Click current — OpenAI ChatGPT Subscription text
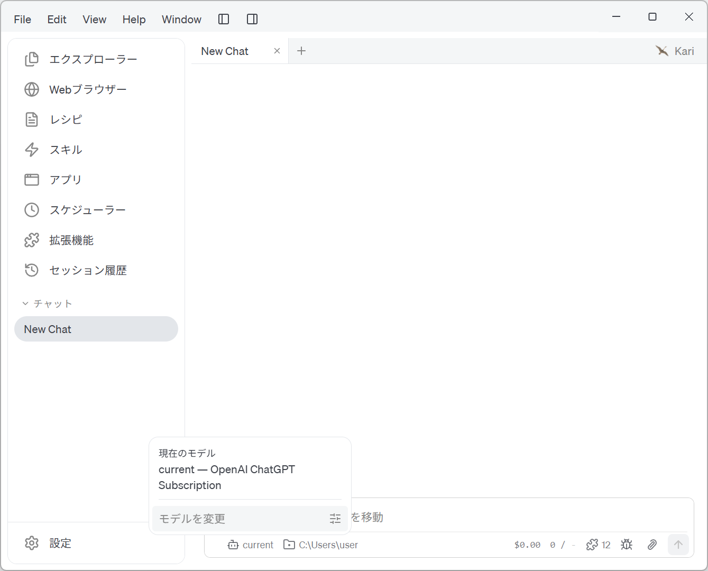Screen dimensions: 708x571 pyautogui.click(x=227, y=477)
